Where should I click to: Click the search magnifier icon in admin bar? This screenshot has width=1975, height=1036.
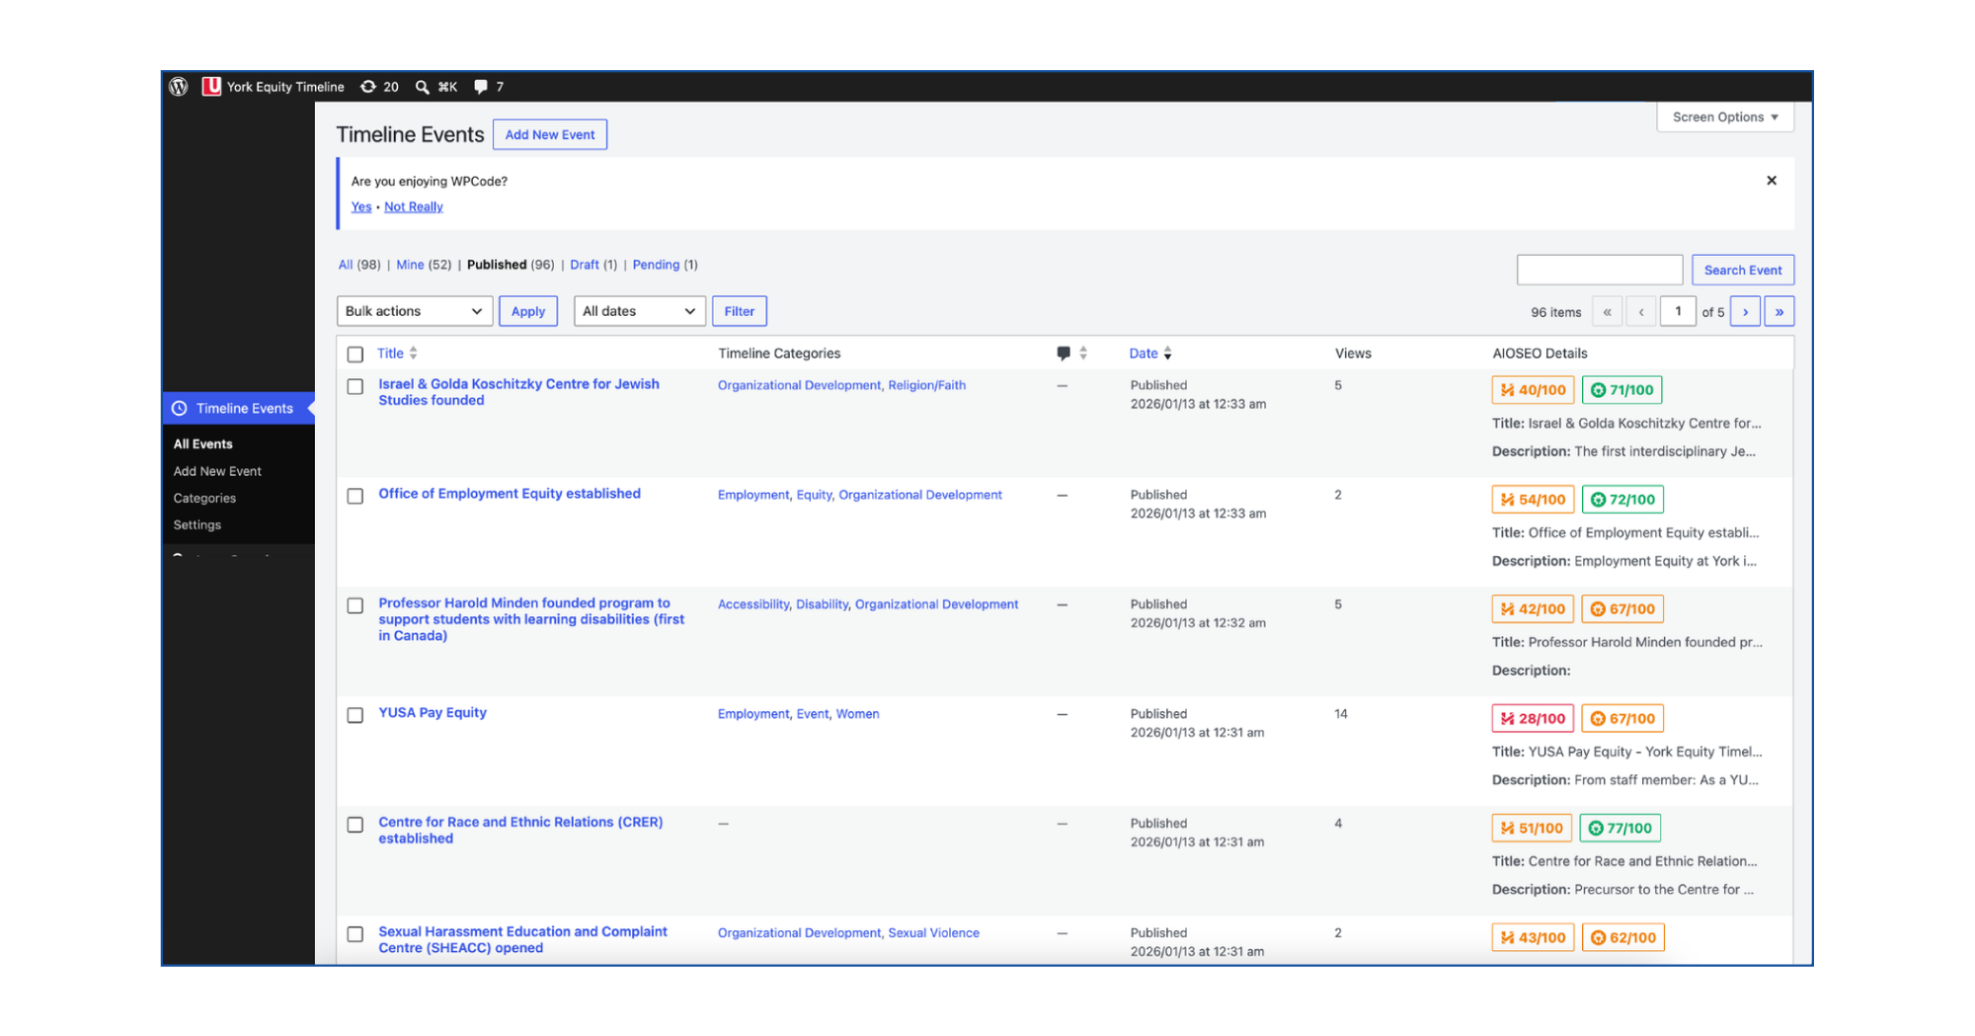point(422,87)
